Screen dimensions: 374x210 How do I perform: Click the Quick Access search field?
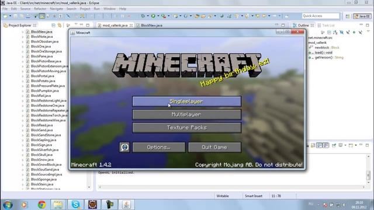pyautogui.click(x=320, y=16)
